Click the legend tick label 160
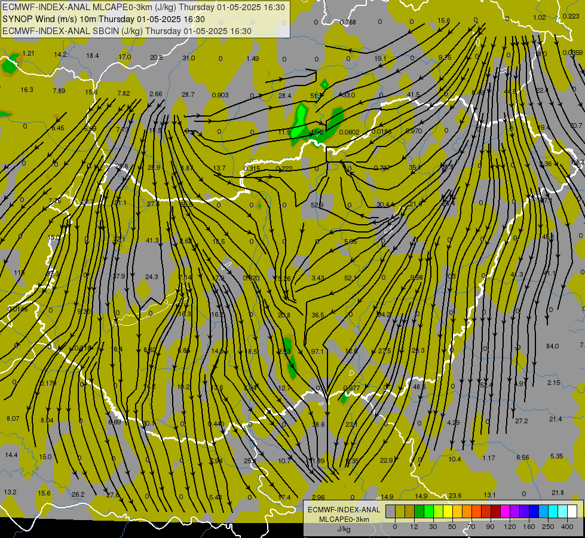 pyautogui.click(x=529, y=527)
